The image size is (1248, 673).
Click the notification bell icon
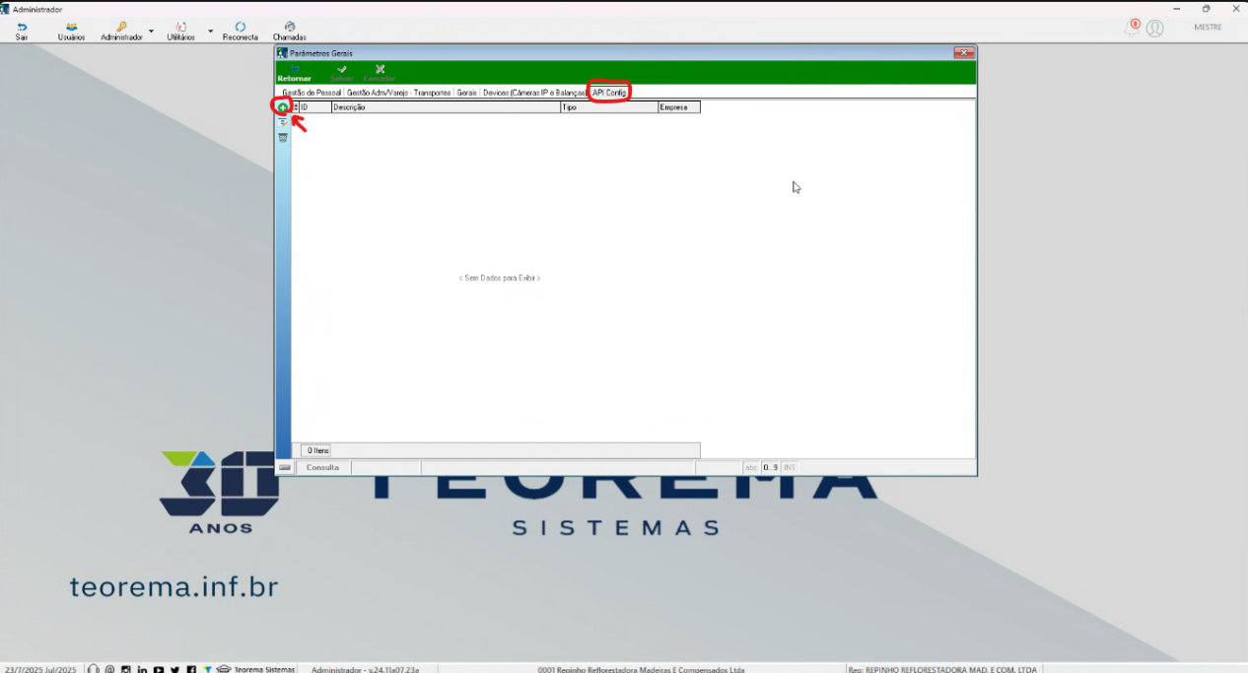1131,28
